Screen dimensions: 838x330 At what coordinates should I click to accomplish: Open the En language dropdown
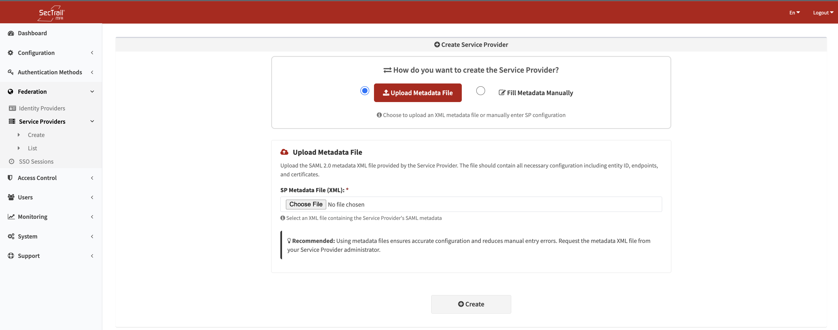click(x=794, y=13)
